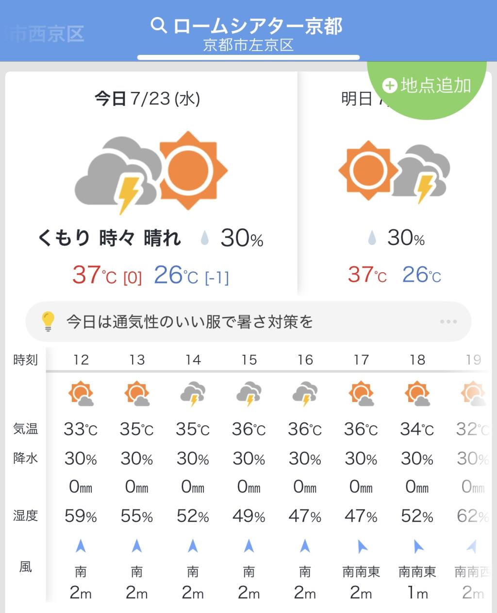This screenshot has height=613, width=497.
Task: Click the 16 o'clock south wind arrow
Action: [305, 546]
